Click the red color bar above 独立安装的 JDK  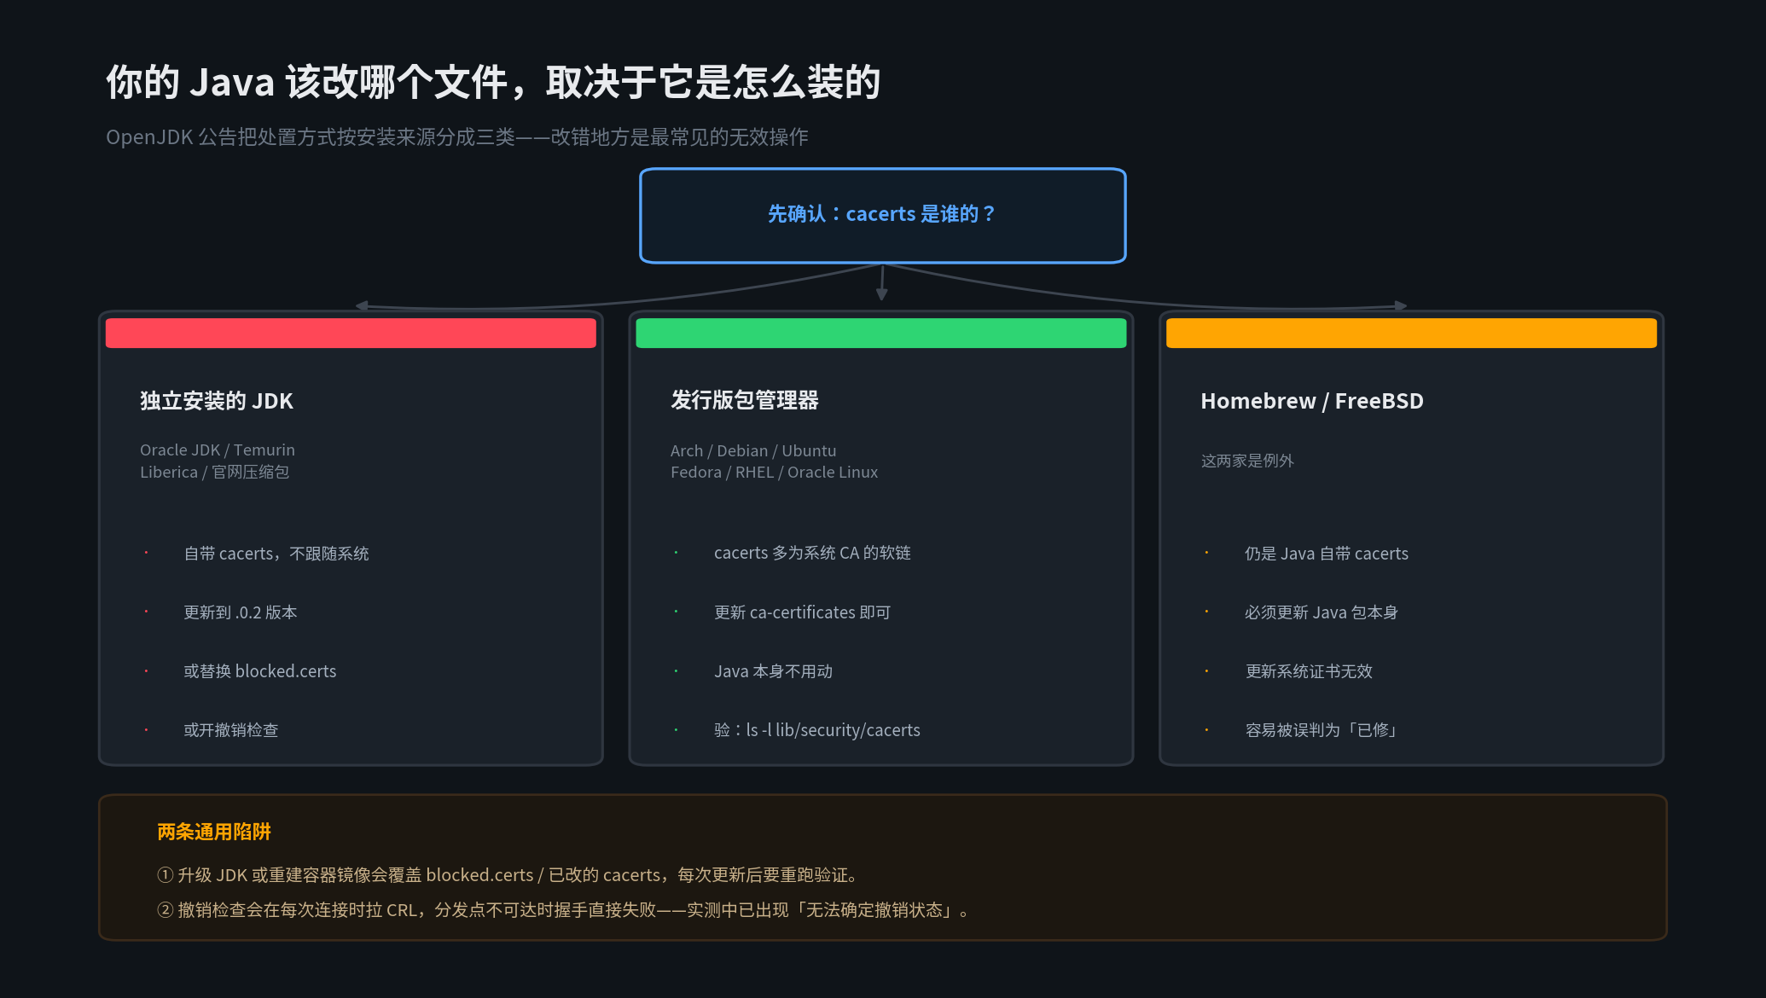coord(351,333)
